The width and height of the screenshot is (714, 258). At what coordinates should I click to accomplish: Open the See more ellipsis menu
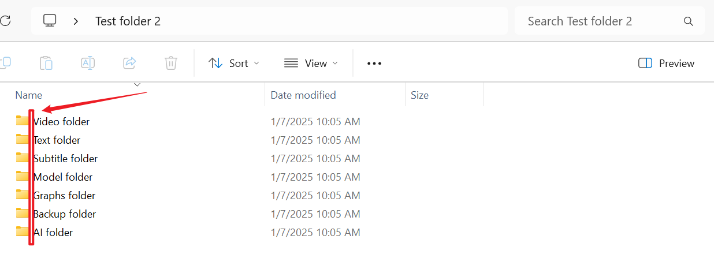coord(374,63)
